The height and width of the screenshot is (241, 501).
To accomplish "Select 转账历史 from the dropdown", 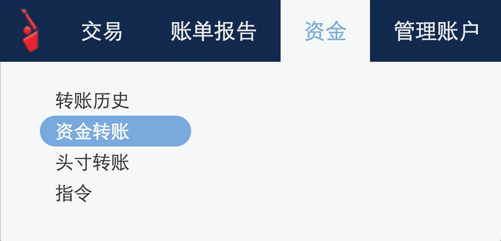I will [92, 101].
